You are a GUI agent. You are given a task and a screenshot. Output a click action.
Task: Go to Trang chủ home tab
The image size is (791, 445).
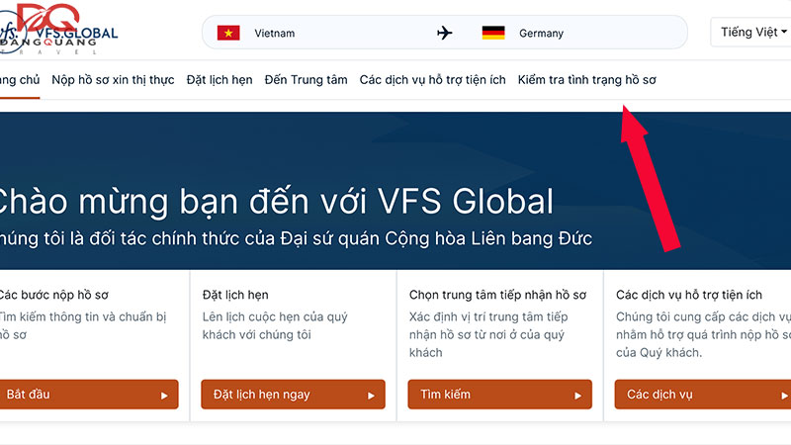20,80
